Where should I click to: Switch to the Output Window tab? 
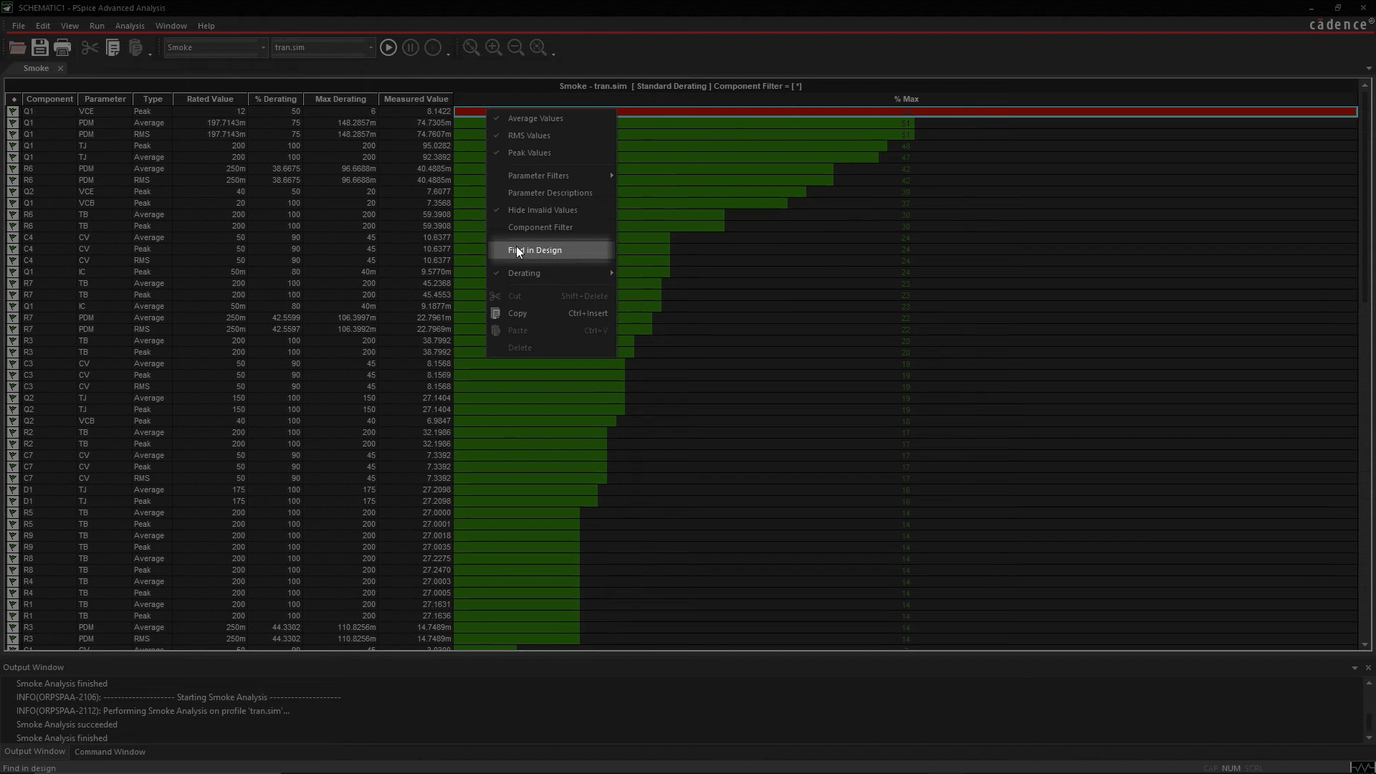(34, 752)
